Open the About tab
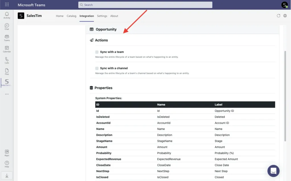This screenshot has height=181, width=291. click(x=114, y=16)
